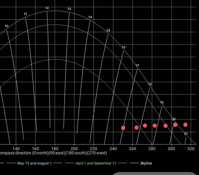Screen dimensions: 199x175
Task: Select the hour 15 marker label
Action: (108, 31)
